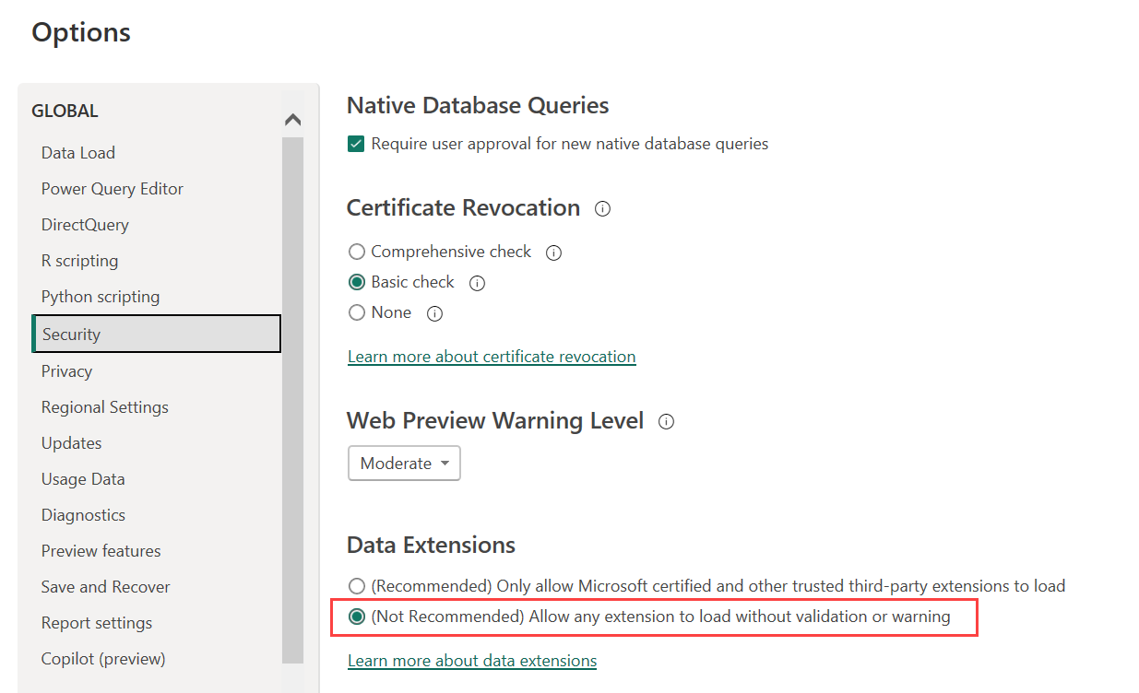
Task: Click info icon by Web Preview Warning Level
Action: [x=666, y=422]
